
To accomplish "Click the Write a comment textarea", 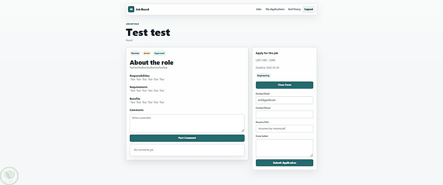I will pos(187,123).
